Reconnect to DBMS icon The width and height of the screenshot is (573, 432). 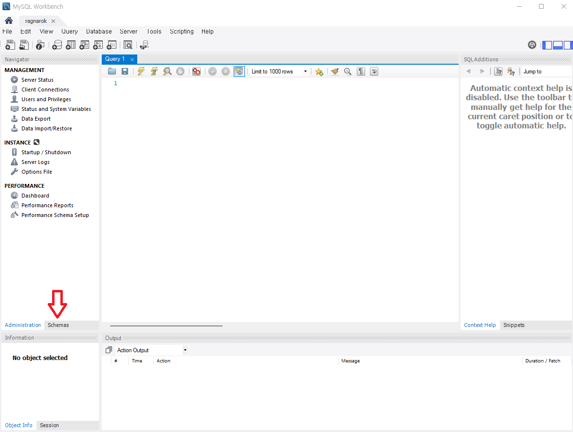click(x=145, y=45)
